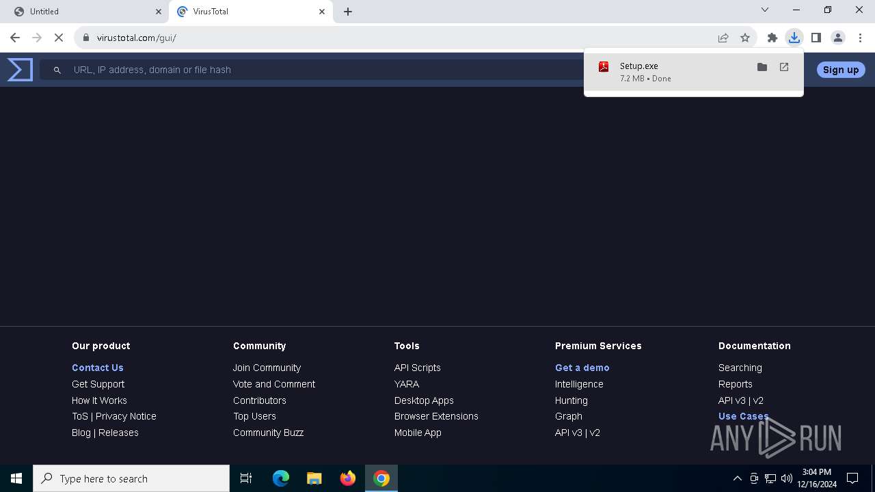Share this page icon
This screenshot has height=492, width=875.
point(723,38)
